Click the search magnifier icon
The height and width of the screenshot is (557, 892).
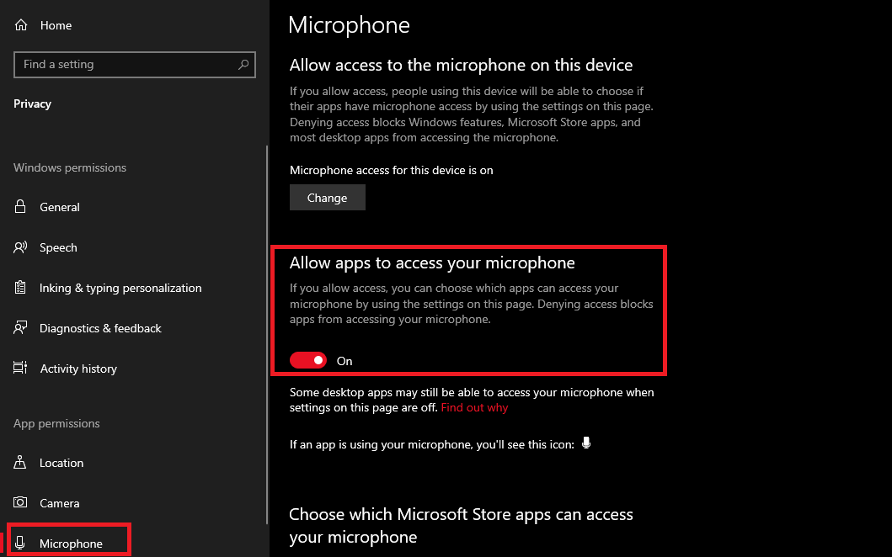(x=243, y=65)
